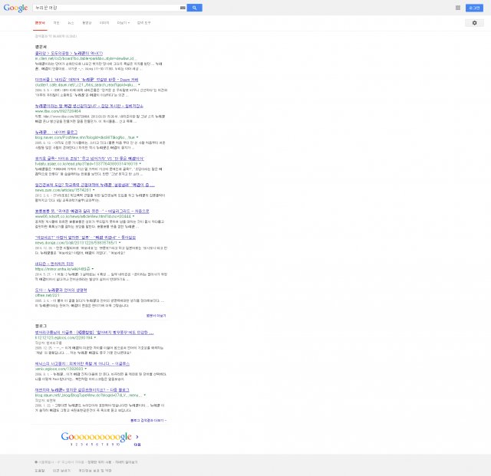Click the 도움말 help link in footer

click(40, 471)
